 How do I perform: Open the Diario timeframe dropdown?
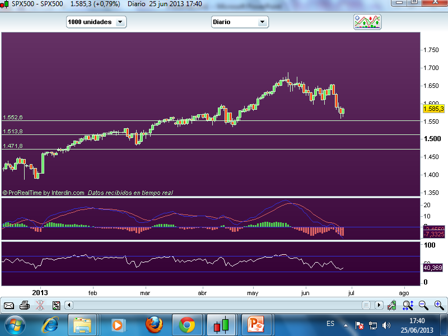(x=240, y=22)
